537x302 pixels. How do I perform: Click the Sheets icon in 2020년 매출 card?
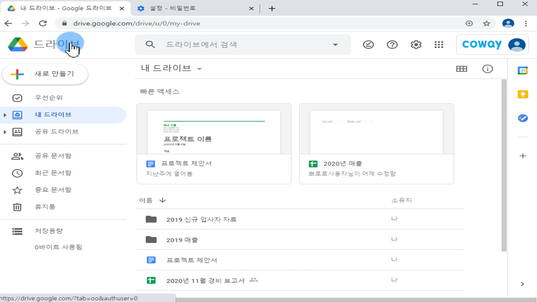coord(313,164)
